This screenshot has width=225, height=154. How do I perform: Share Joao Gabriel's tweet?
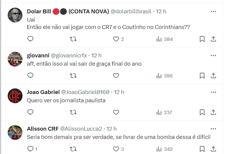(x=213, y=112)
